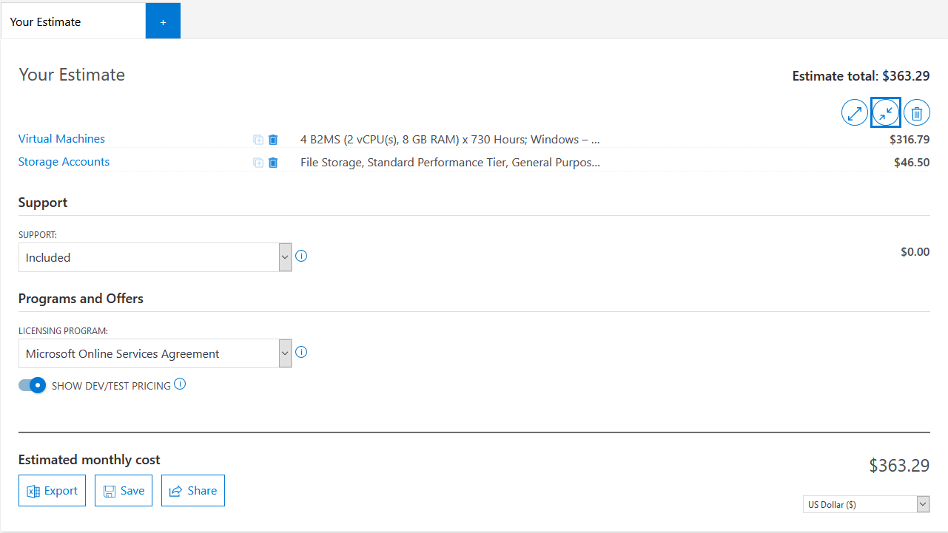Click the Estimated monthly cost label

click(x=90, y=460)
